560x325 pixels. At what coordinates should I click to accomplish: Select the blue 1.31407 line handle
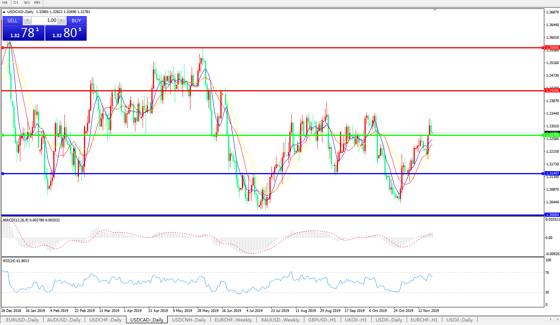click(x=3, y=174)
